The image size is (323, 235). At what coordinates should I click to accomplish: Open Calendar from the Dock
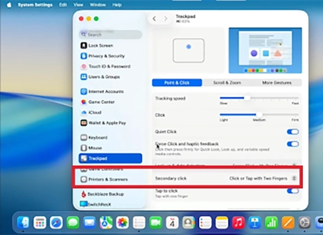(172, 223)
